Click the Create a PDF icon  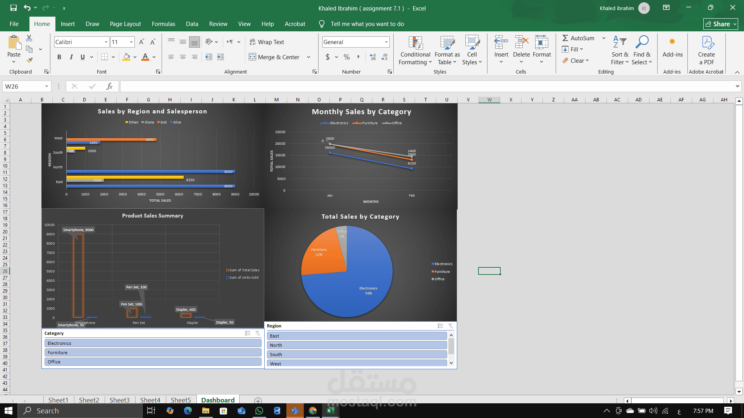point(708,43)
